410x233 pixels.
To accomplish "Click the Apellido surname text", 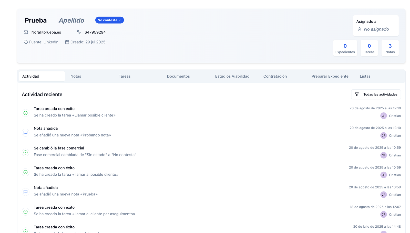I will (71, 20).
